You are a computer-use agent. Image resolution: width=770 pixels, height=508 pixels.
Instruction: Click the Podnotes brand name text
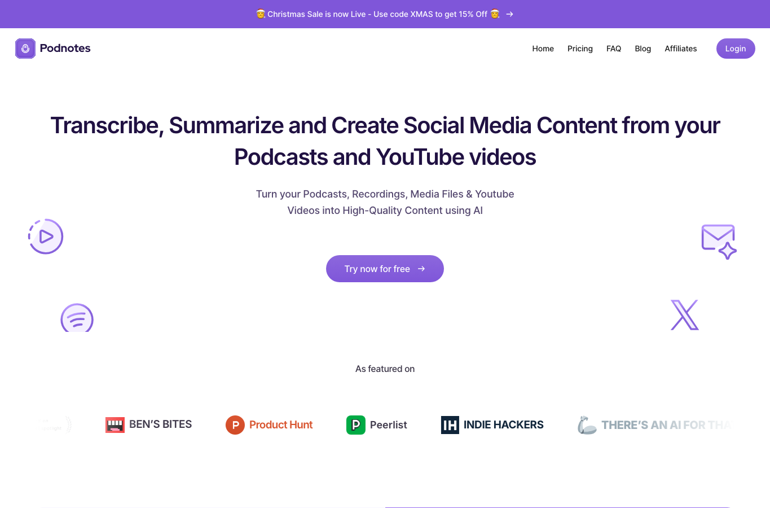65,49
